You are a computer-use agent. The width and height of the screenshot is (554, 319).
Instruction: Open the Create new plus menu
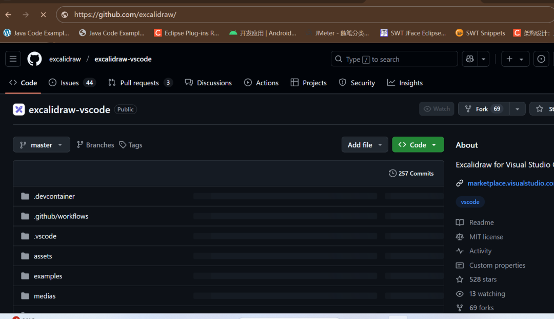click(515, 59)
